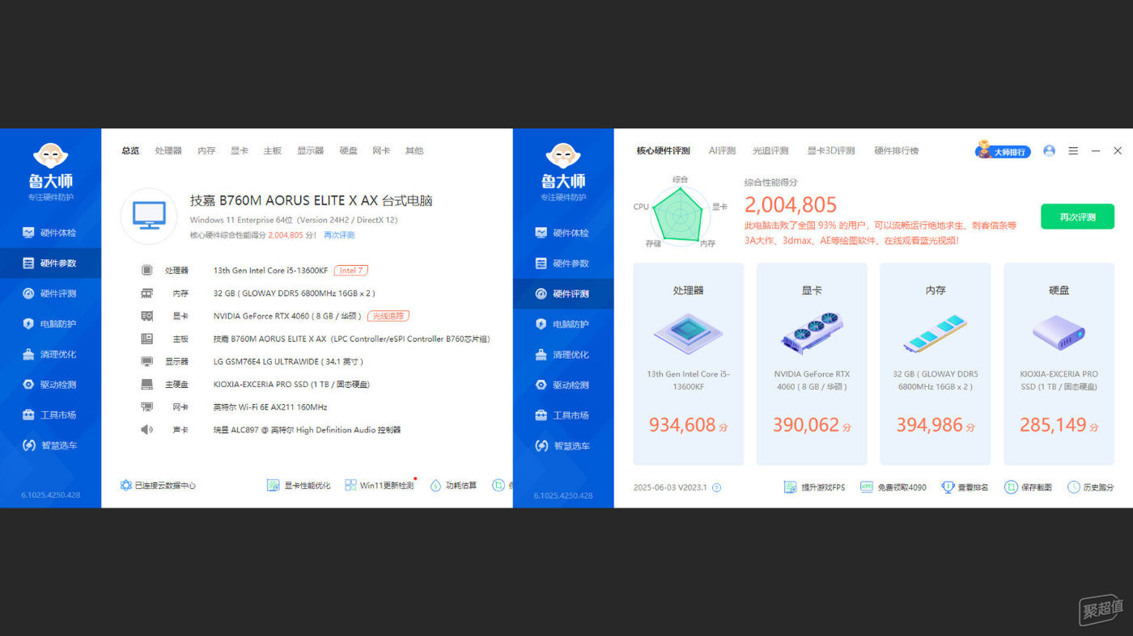Click the CPU chip icon beside 处理器

tap(146, 271)
